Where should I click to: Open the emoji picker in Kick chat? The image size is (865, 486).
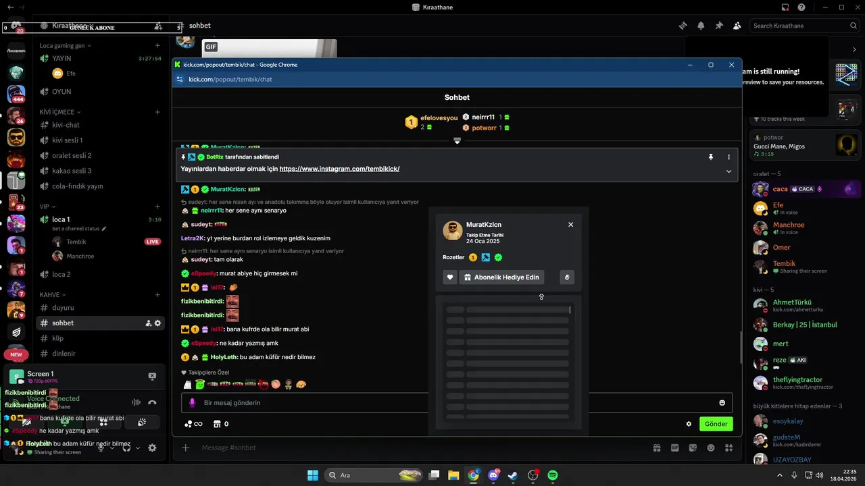722,403
